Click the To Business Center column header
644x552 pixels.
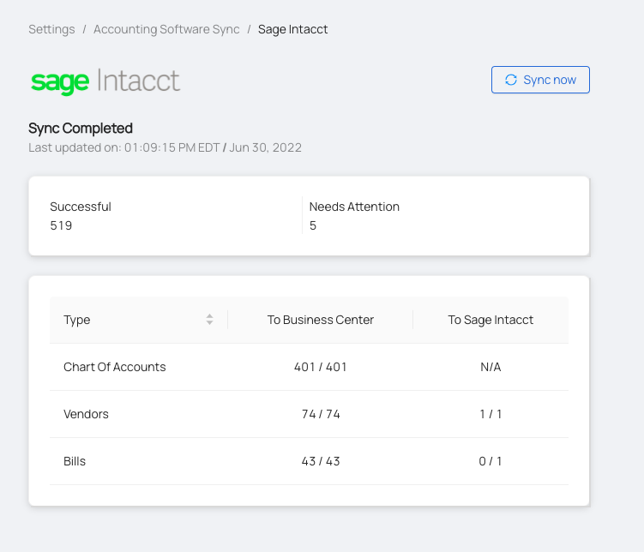(x=321, y=320)
